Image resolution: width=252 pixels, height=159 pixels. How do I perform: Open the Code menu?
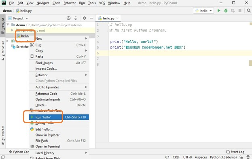point(56,3)
